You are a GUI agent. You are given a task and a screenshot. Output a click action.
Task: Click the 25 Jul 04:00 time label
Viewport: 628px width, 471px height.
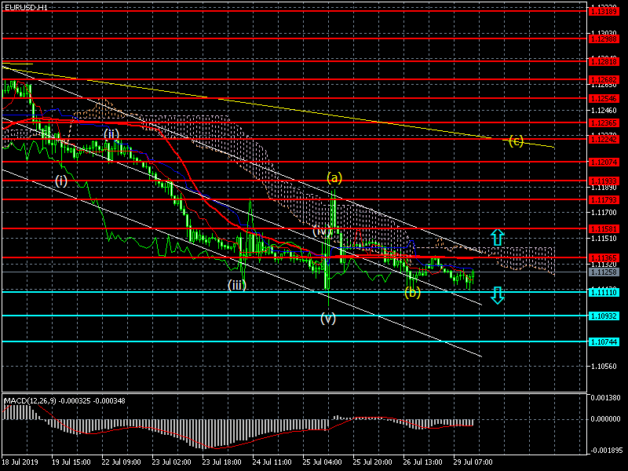click(x=322, y=462)
